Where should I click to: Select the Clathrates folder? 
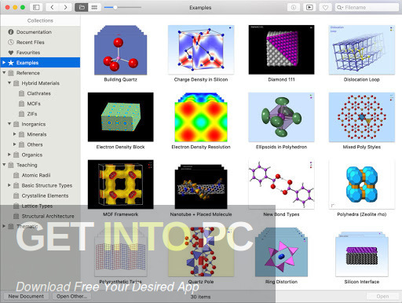pyautogui.click(x=40, y=93)
